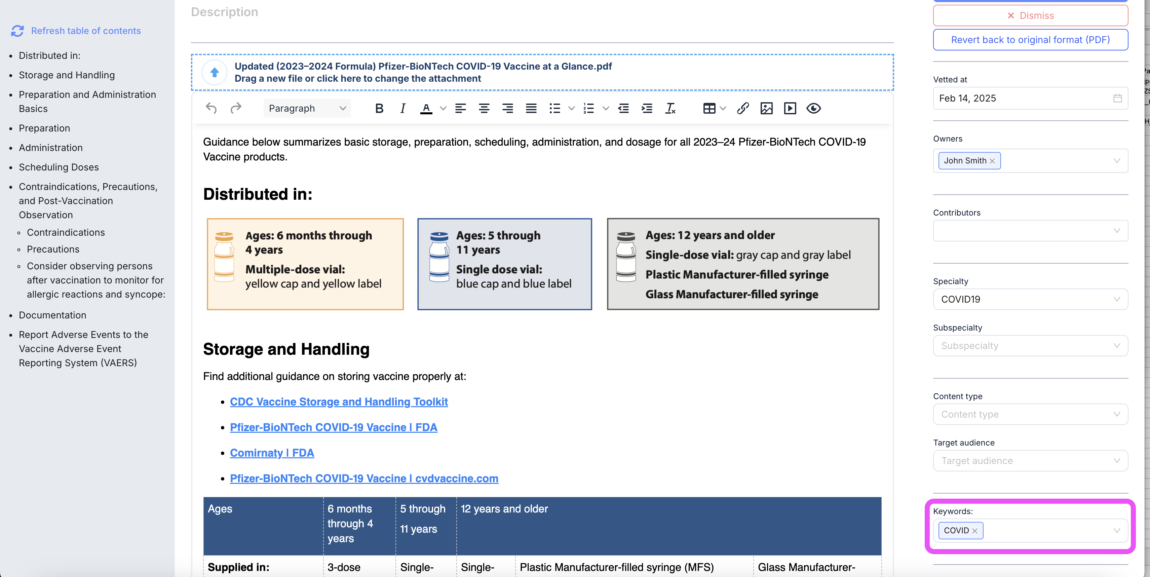Revert back to original format (PDF)

point(1030,40)
